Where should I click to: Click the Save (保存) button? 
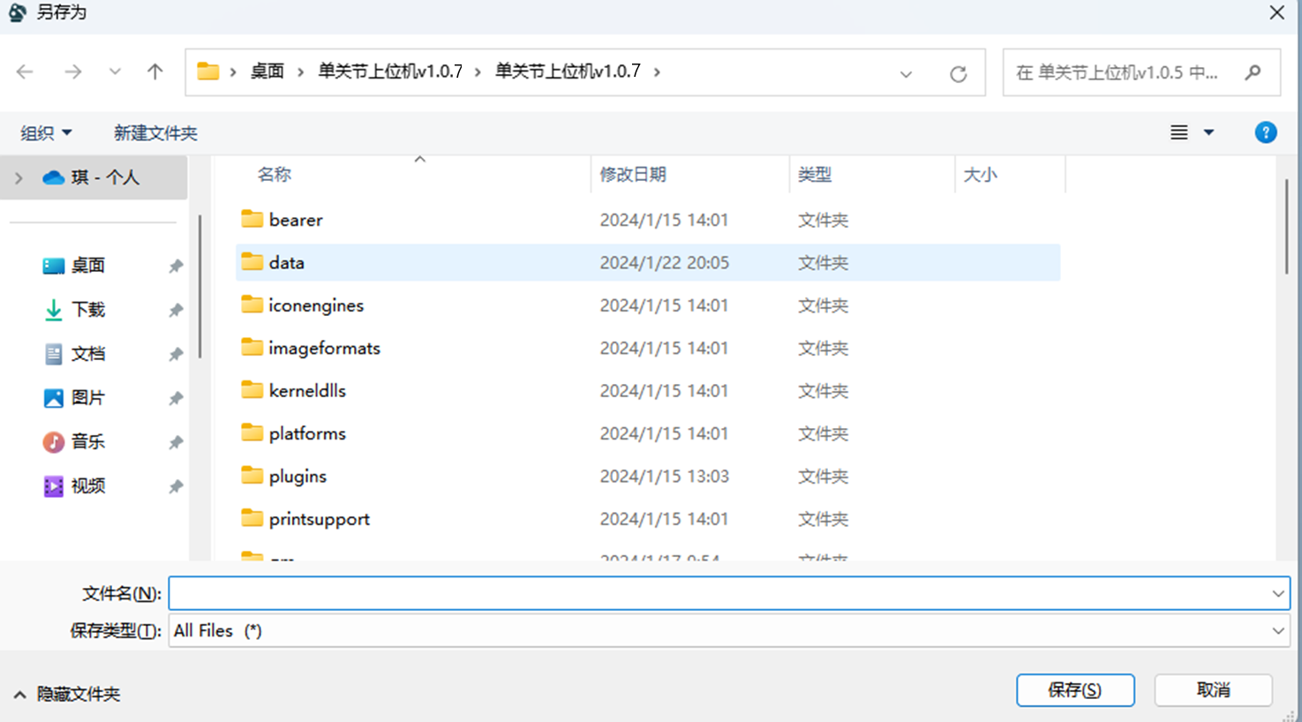point(1074,690)
